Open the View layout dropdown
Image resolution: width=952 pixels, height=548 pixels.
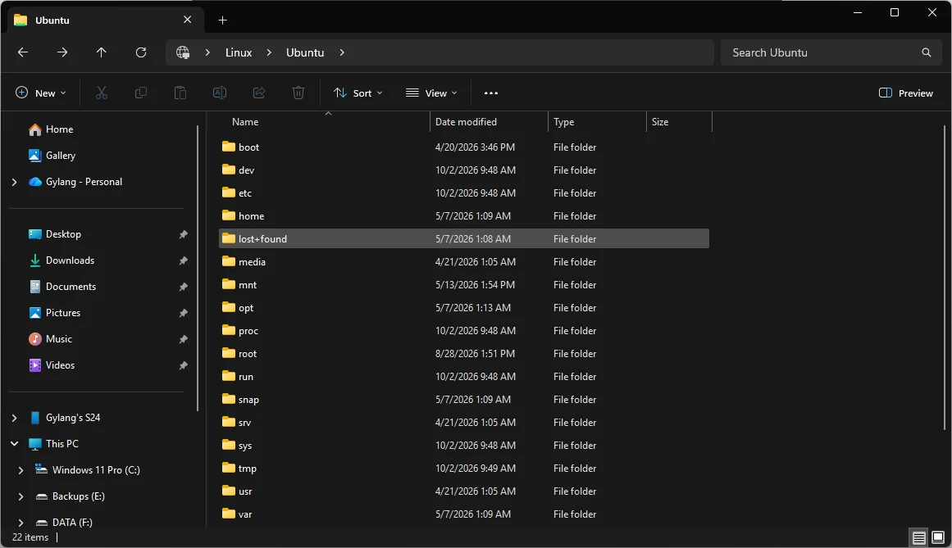click(431, 93)
